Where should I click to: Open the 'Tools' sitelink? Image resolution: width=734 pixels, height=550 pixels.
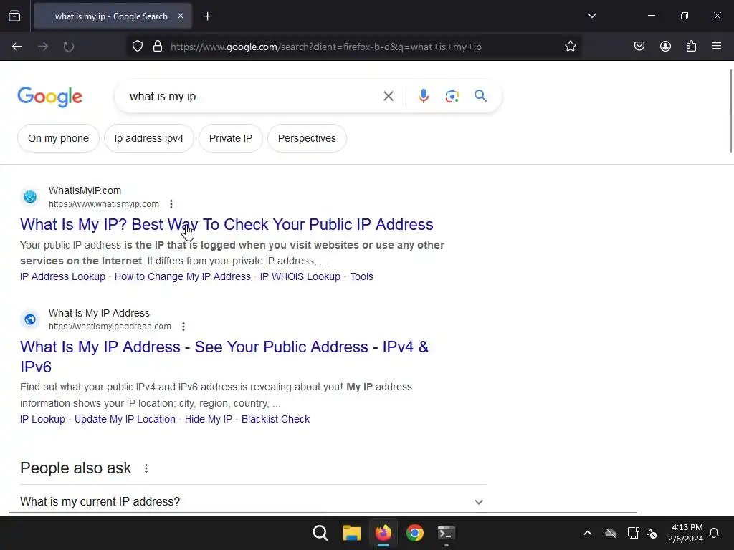coord(361,276)
